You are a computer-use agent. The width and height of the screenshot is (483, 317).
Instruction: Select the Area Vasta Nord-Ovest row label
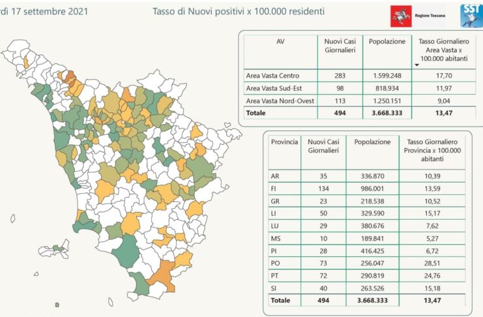click(280, 101)
